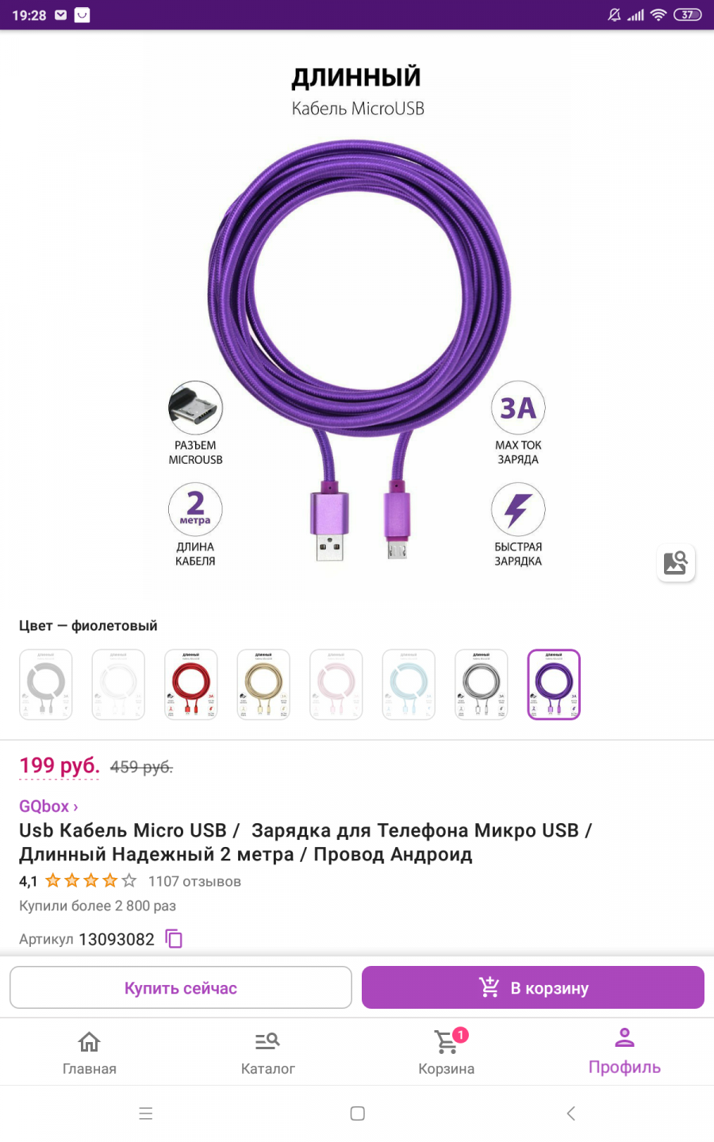Select the purple cable color thumbnail
This screenshot has width=714, height=1142.
(554, 684)
